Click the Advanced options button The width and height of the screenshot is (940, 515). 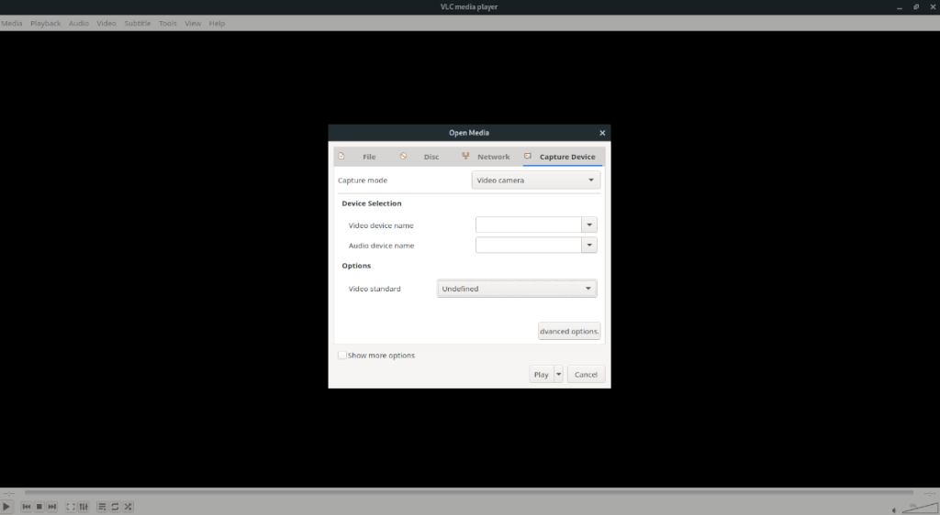coord(569,331)
